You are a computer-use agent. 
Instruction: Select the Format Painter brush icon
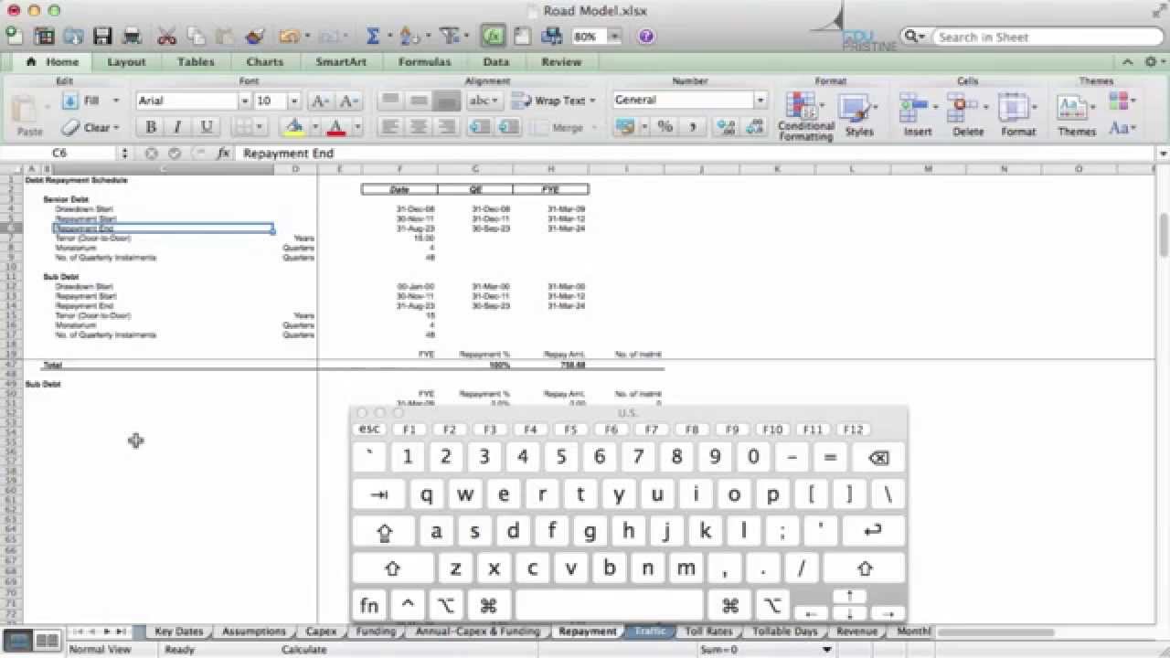tap(255, 37)
